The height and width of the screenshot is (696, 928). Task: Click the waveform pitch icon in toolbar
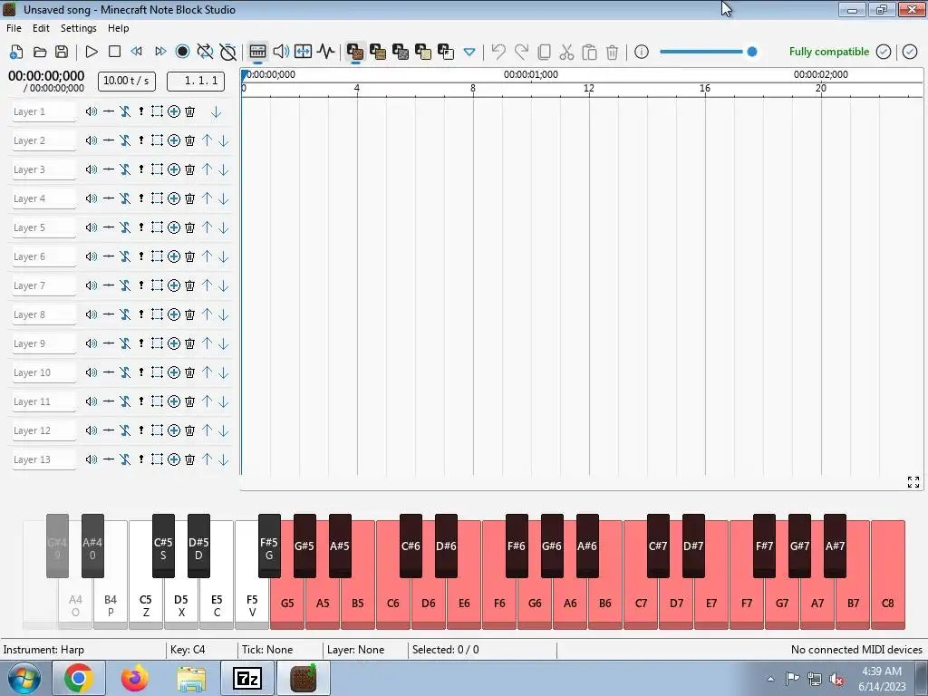[326, 52]
